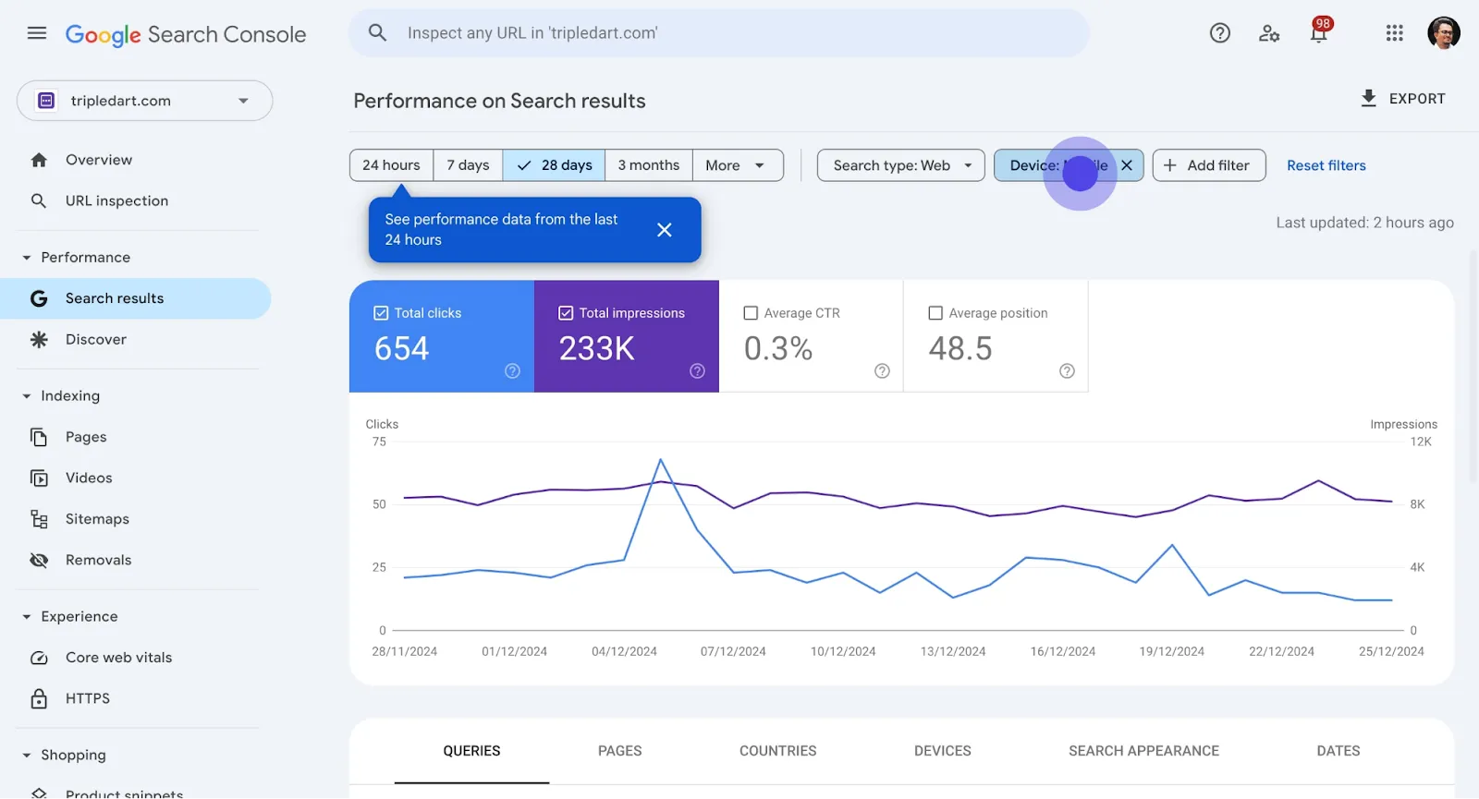Click the Core web vitals gauge icon
Viewport: 1479px width, 799px height.
[x=39, y=658]
